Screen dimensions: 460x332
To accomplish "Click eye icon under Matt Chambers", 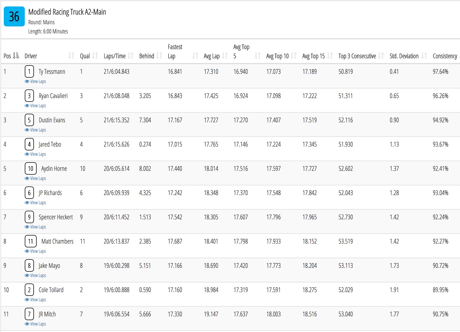I will point(27,251).
